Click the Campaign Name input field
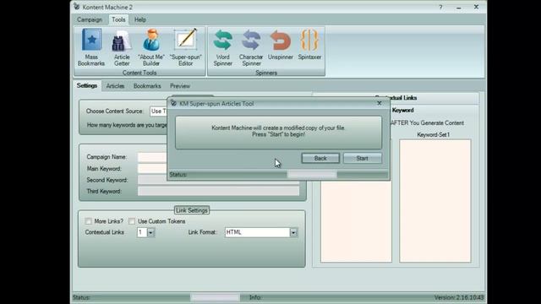The image size is (541, 304). 153,157
